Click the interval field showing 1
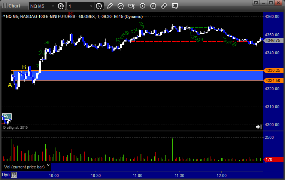The width and height of the screenshot is (285, 180). (x=81, y=6)
